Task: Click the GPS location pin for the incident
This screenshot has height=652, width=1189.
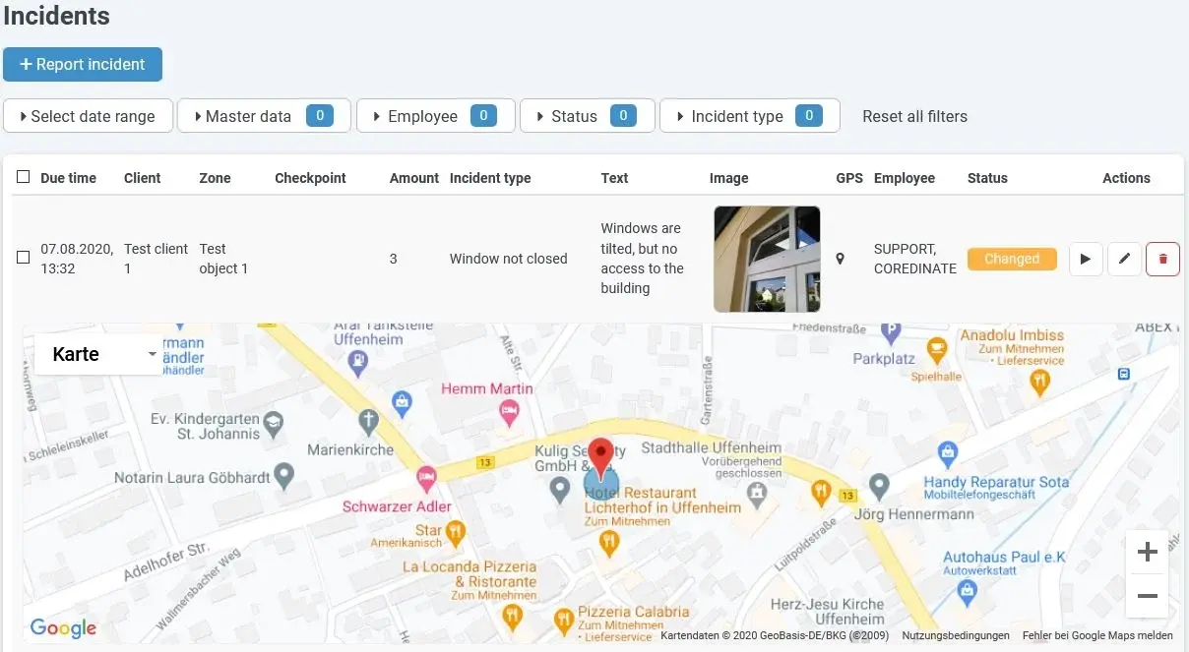Action: (x=841, y=259)
